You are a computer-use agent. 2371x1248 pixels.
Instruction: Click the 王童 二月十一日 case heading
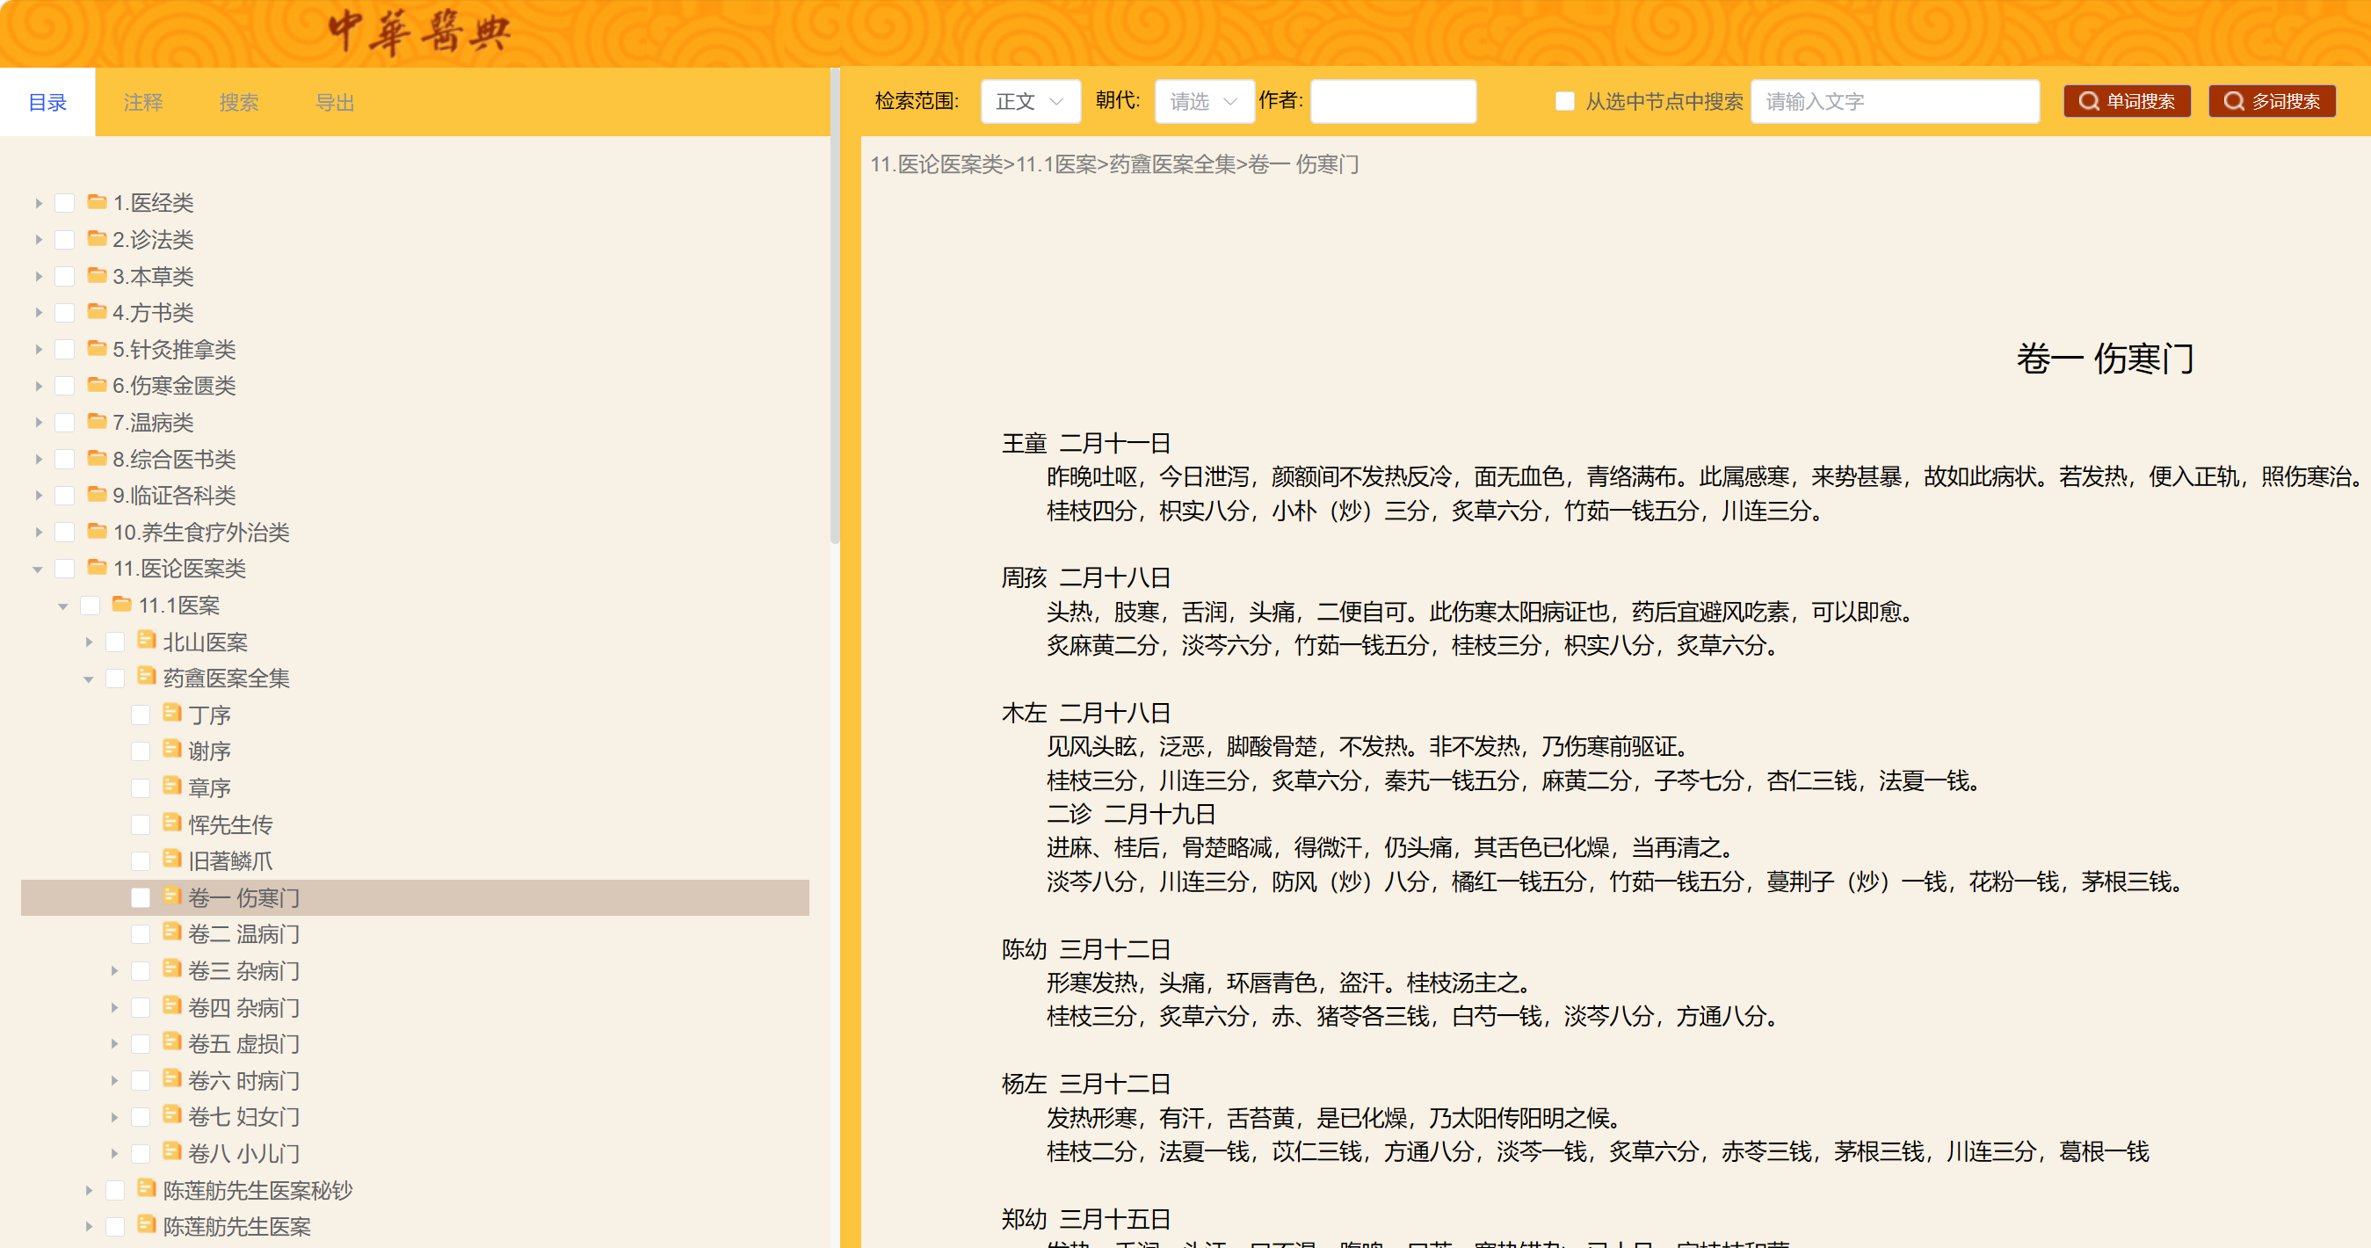[x=1086, y=444]
